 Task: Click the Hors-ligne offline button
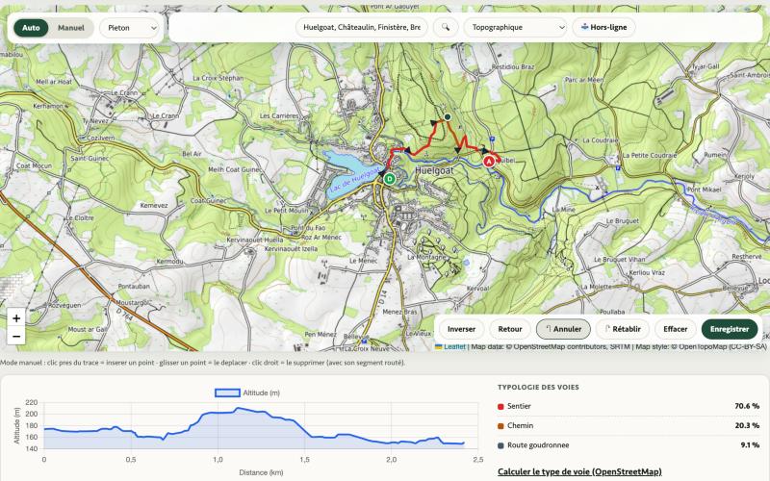click(x=603, y=28)
